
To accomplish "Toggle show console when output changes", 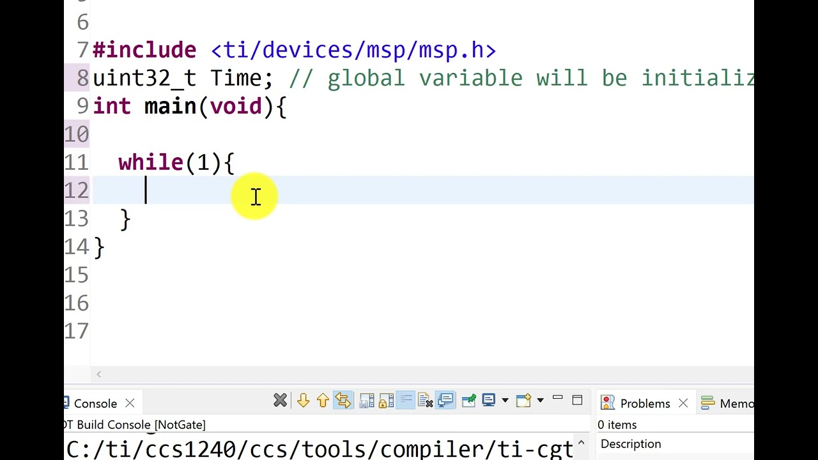I will pyautogui.click(x=445, y=401).
